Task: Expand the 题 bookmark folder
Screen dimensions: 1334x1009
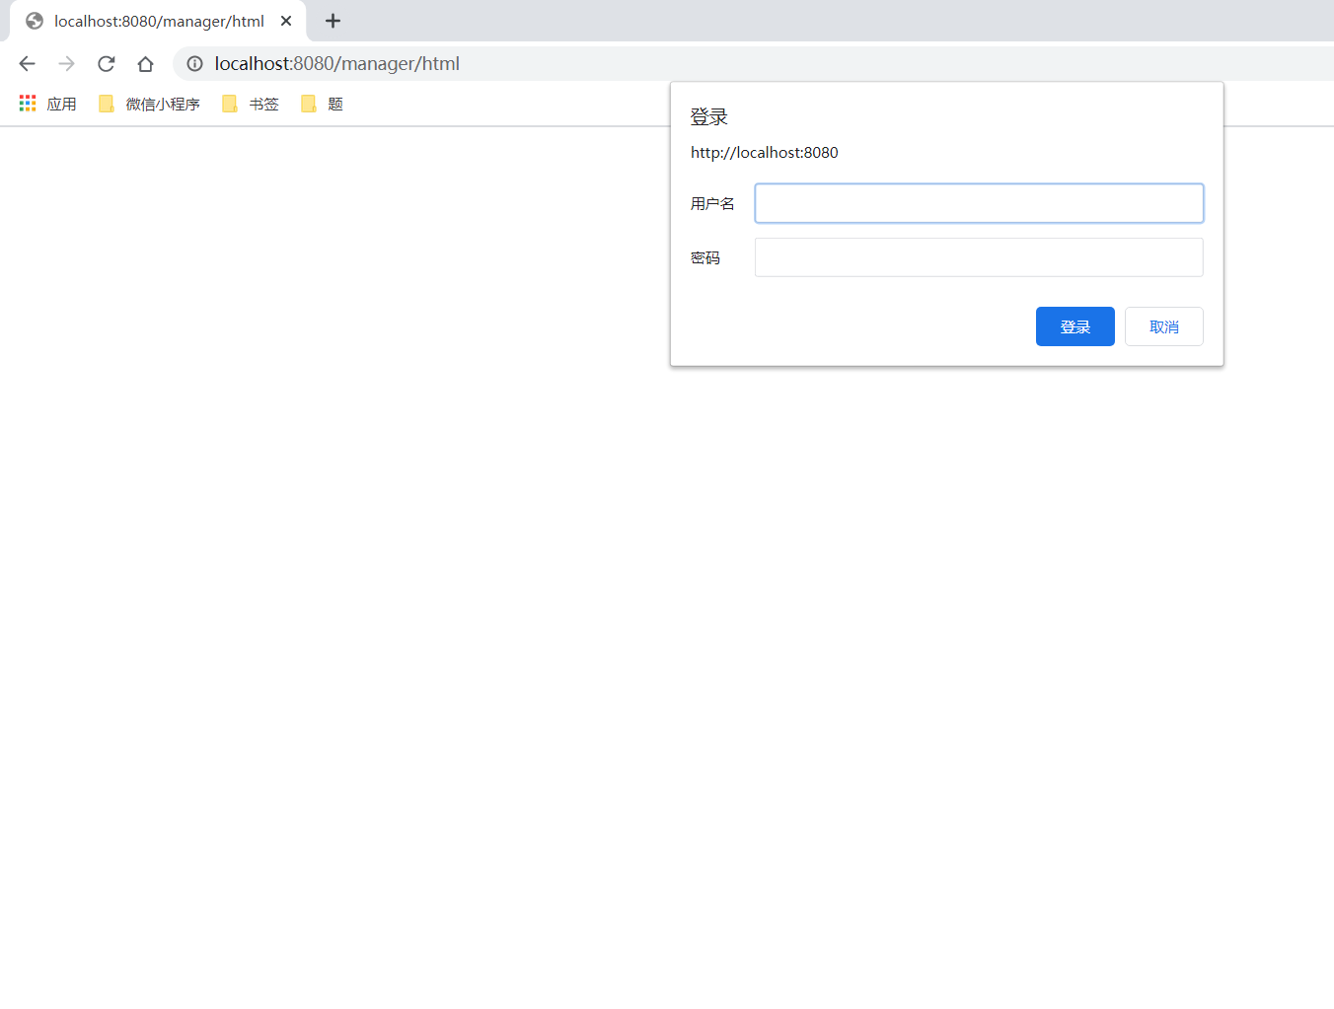Action: tap(323, 104)
